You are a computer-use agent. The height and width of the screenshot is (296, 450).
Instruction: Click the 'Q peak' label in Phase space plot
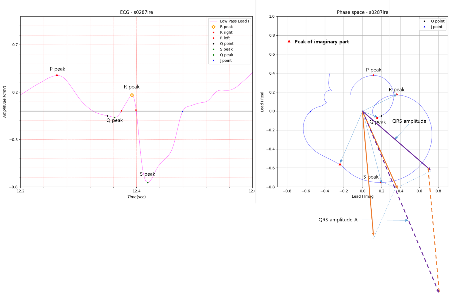coord(377,122)
